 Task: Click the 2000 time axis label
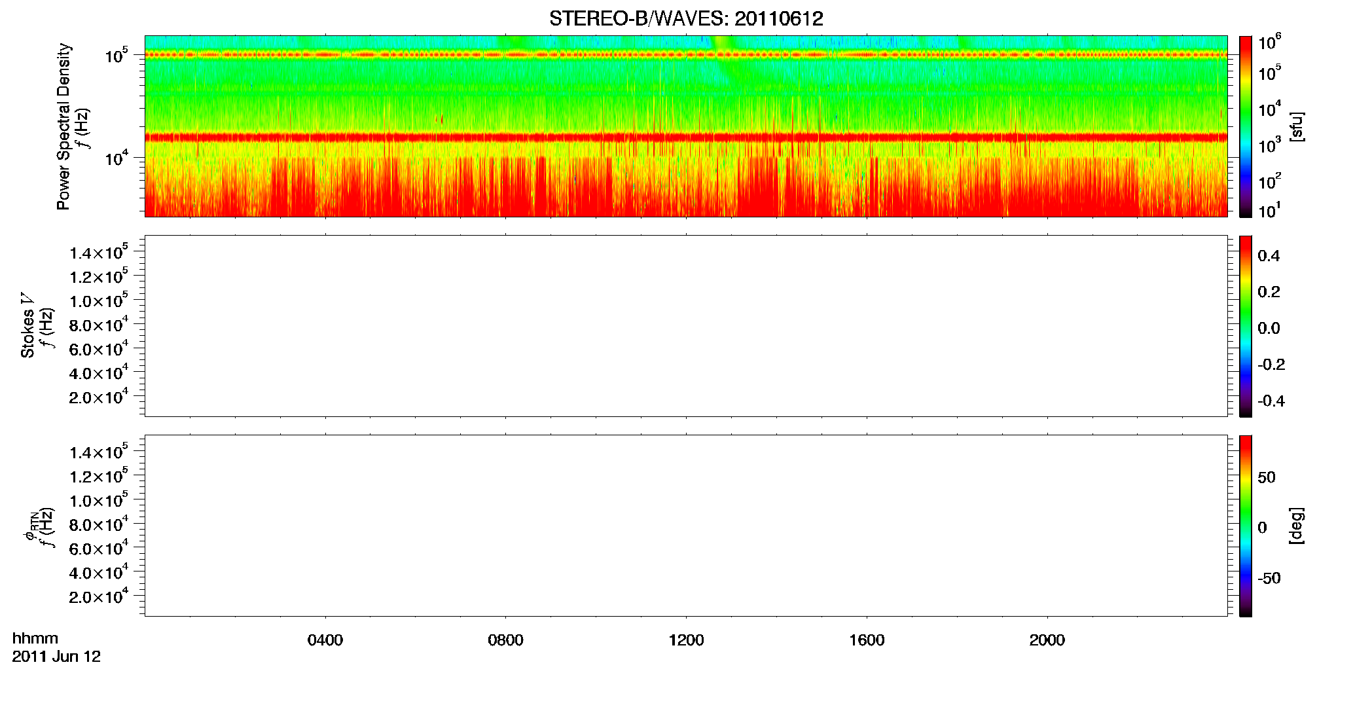coord(1047,640)
